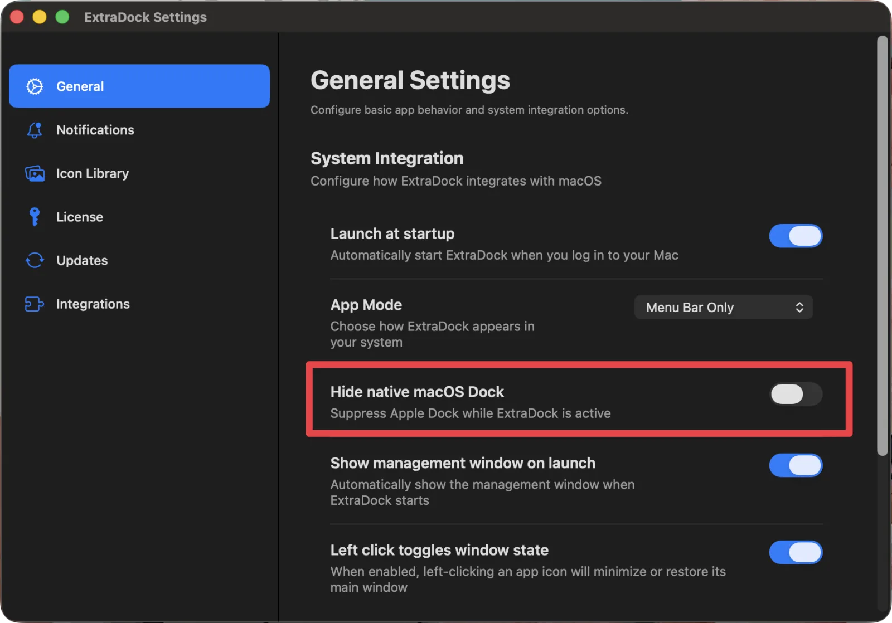Screen dimensions: 892x623
Task: Switch to the Icon Library section
Action: (139, 173)
